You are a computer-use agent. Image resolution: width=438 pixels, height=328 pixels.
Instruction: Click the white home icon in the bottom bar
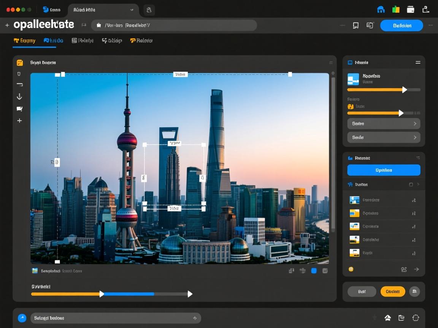[387, 318]
